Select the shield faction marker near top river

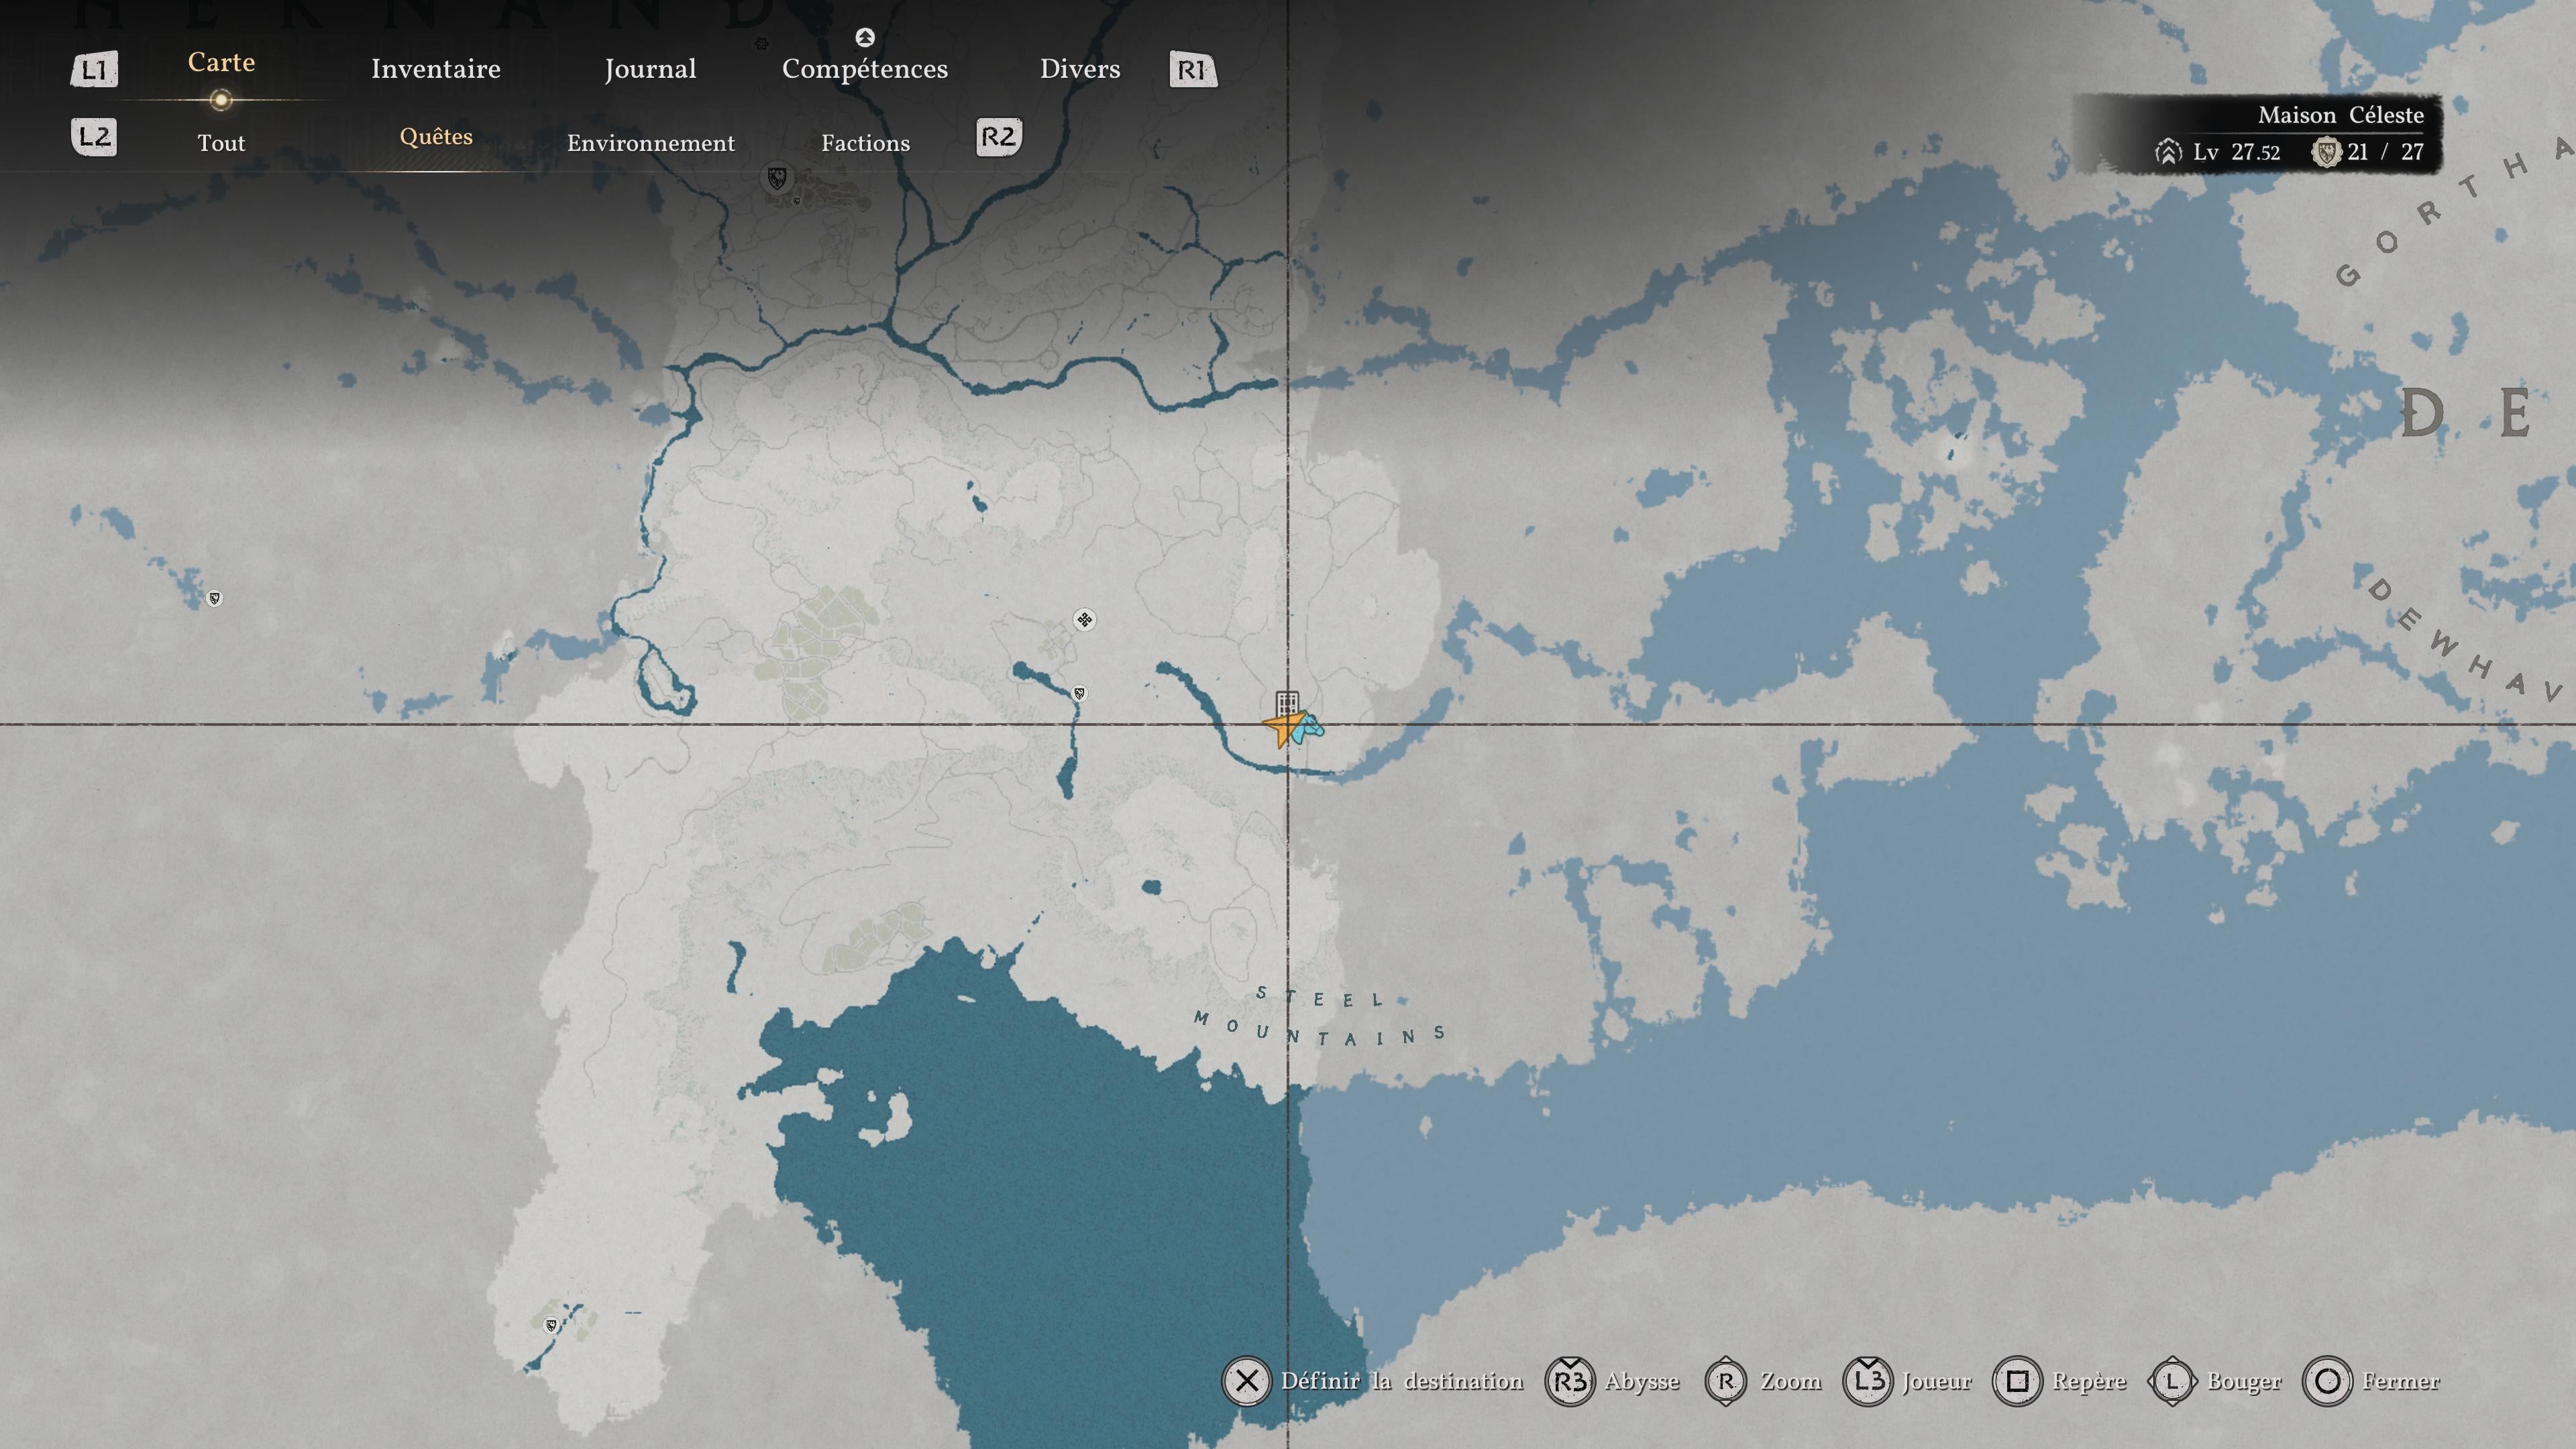[x=777, y=178]
